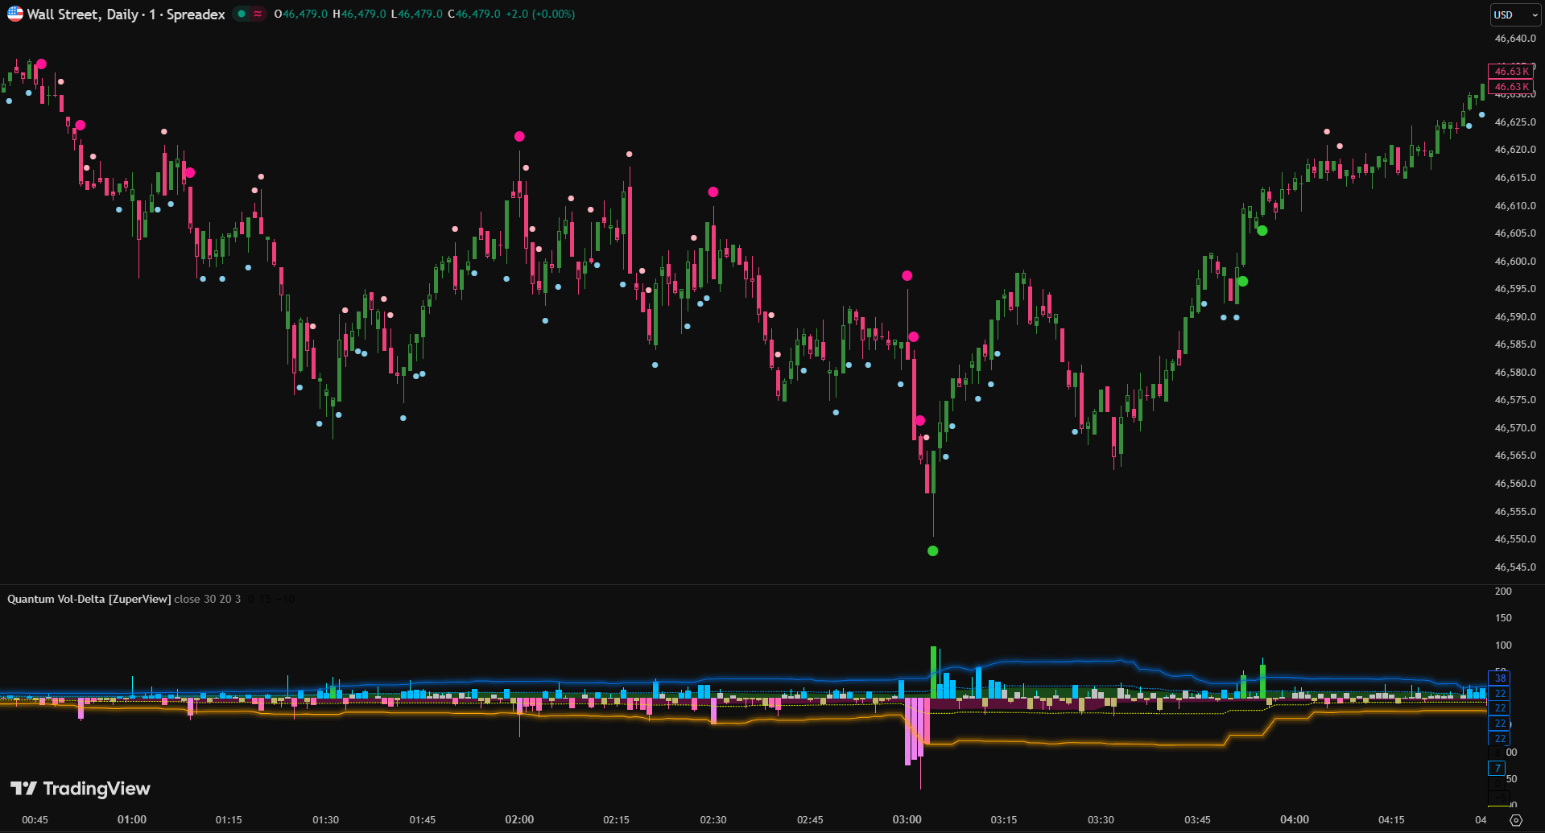Click the TradingView logo
The width and height of the screenshot is (1545, 833).
[81, 789]
